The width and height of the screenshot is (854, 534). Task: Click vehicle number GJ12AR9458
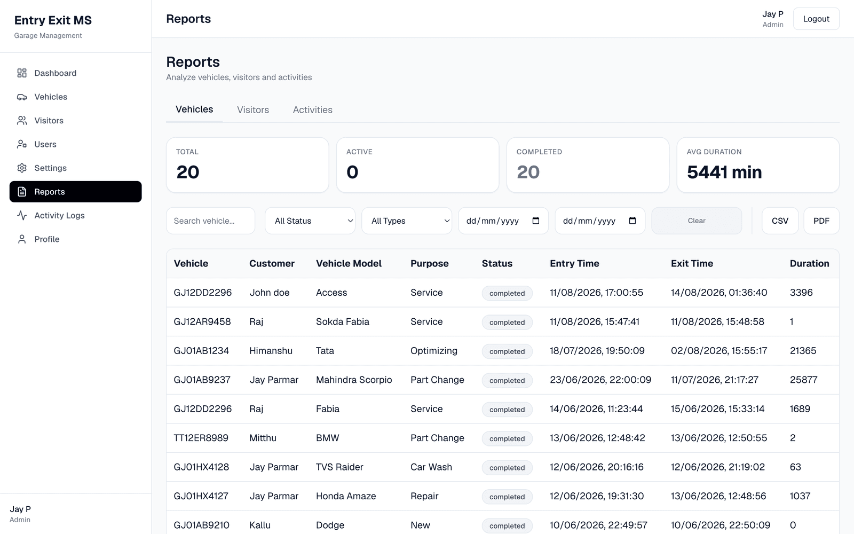pyautogui.click(x=202, y=321)
